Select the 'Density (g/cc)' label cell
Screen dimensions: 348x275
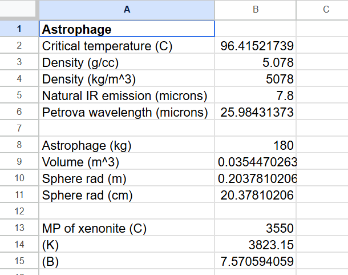(x=127, y=62)
